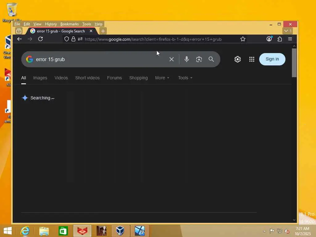Open Google quick settings gear icon
Viewport: 316px width, 237px height.
tap(238, 59)
